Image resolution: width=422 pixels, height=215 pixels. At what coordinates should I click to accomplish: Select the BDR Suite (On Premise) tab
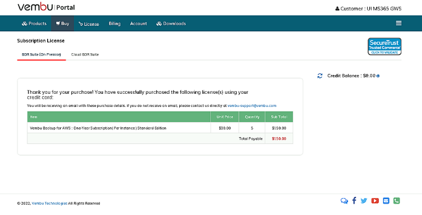[x=42, y=54]
